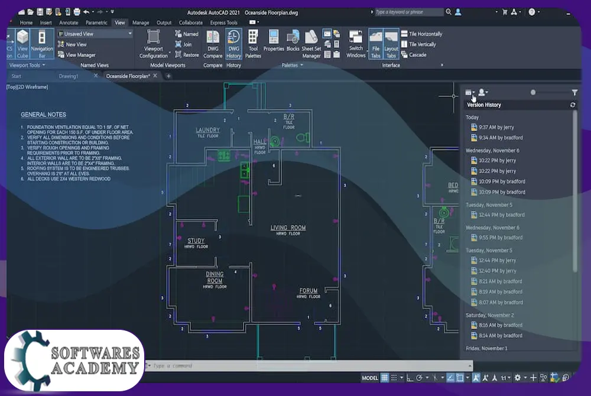Click the command line input

(x=309, y=366)
